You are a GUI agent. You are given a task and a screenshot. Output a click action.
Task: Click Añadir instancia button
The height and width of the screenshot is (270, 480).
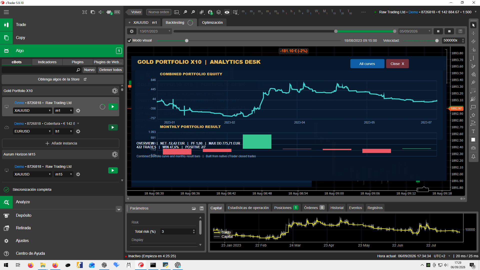pyautogui.click(x=61, y=143)
